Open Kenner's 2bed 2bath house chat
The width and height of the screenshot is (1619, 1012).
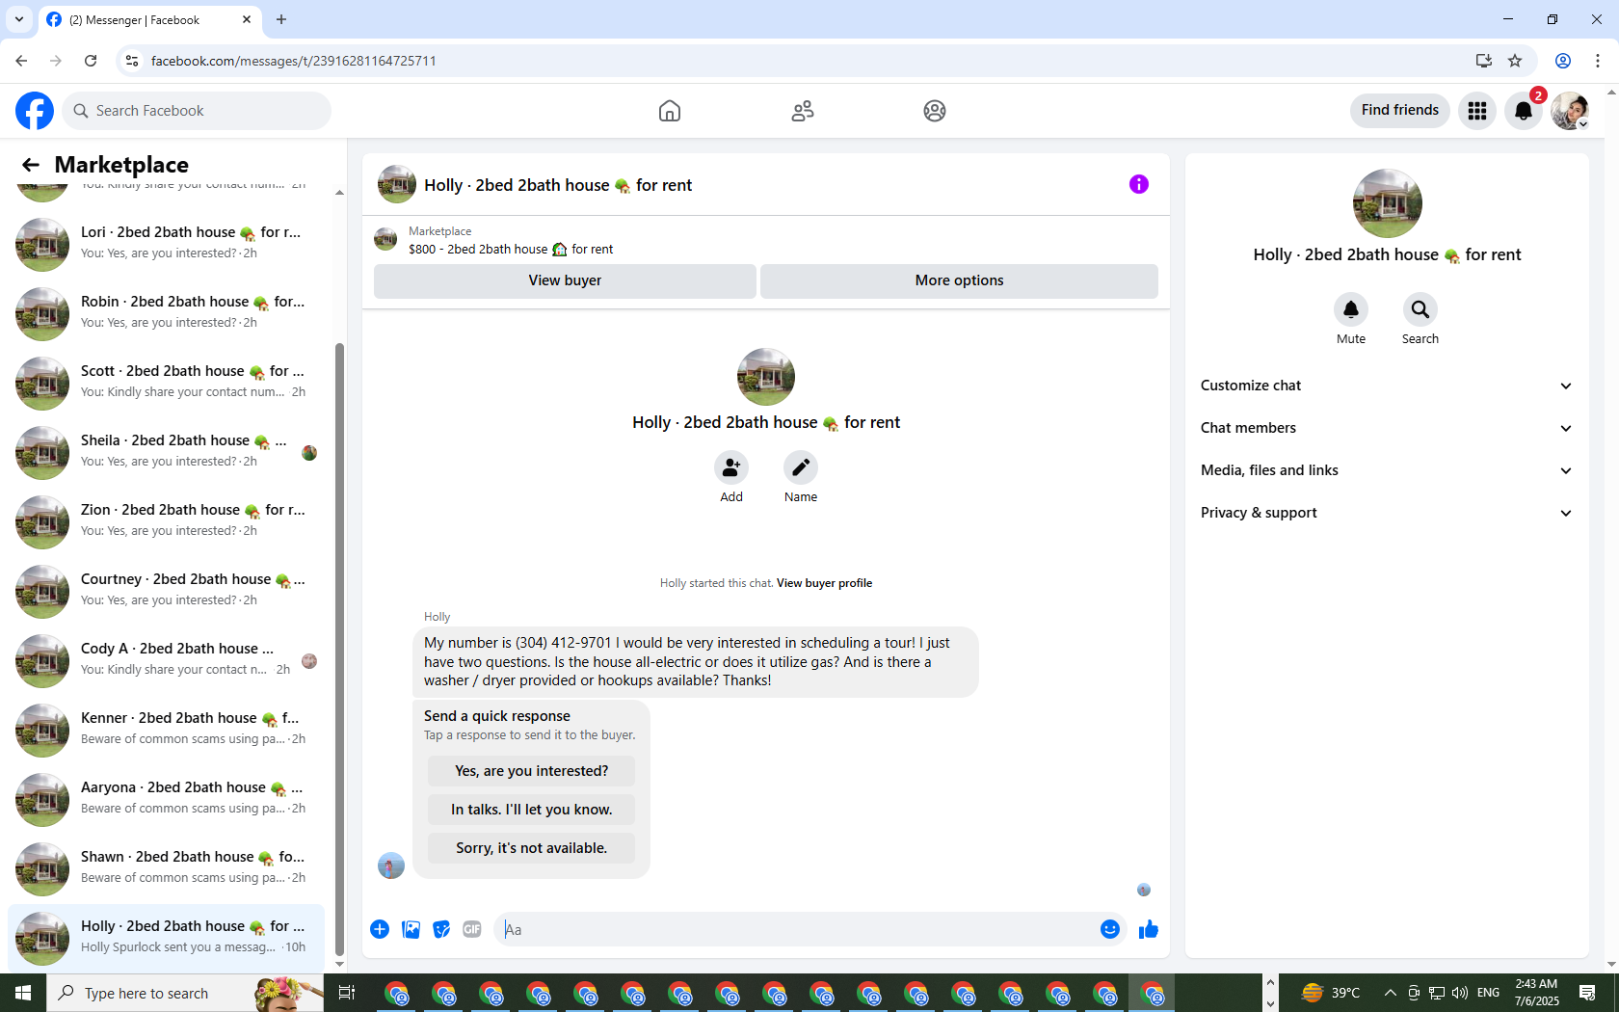click(x=166, y=729)
